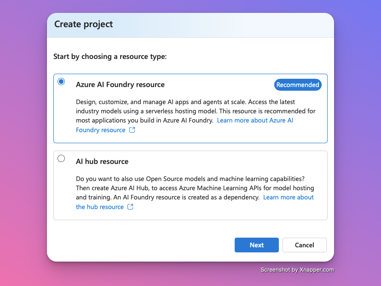381x286 pixels.
Task: Click the dialog header bar
Action: [190, 25]
